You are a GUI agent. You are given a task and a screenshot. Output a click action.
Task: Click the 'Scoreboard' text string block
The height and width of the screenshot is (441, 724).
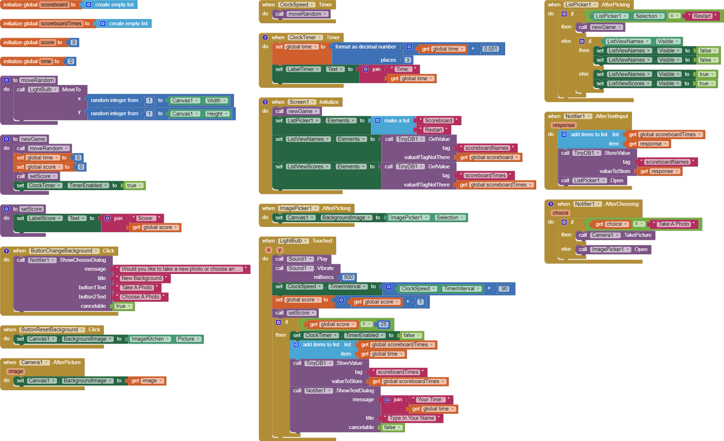coord(438,120)
